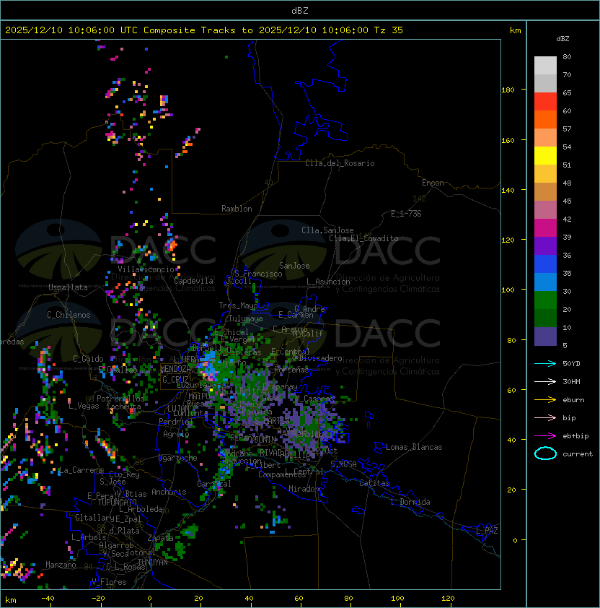Click the 'Clla.del_Rosario' map label

(340, 163)
